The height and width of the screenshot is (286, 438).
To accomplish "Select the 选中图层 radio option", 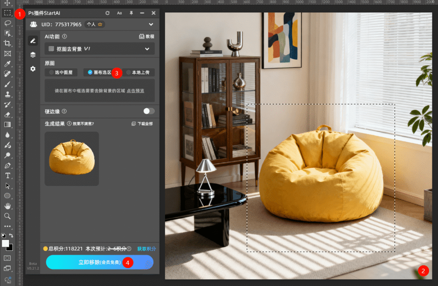I will [61, 73].
